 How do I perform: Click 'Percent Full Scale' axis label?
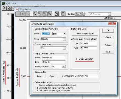tap(17, 77)
